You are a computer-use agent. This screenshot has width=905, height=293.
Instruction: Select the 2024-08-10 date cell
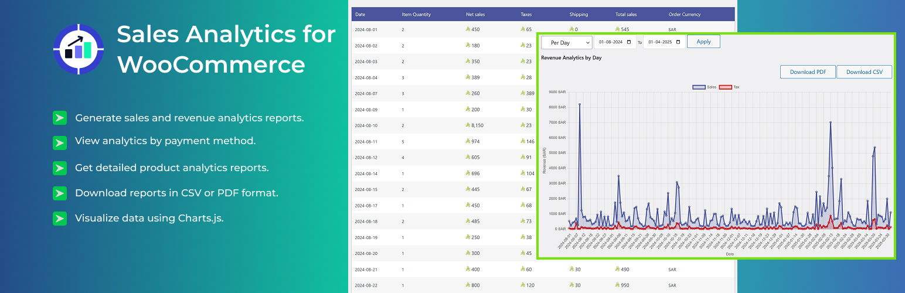coord(366,125)
